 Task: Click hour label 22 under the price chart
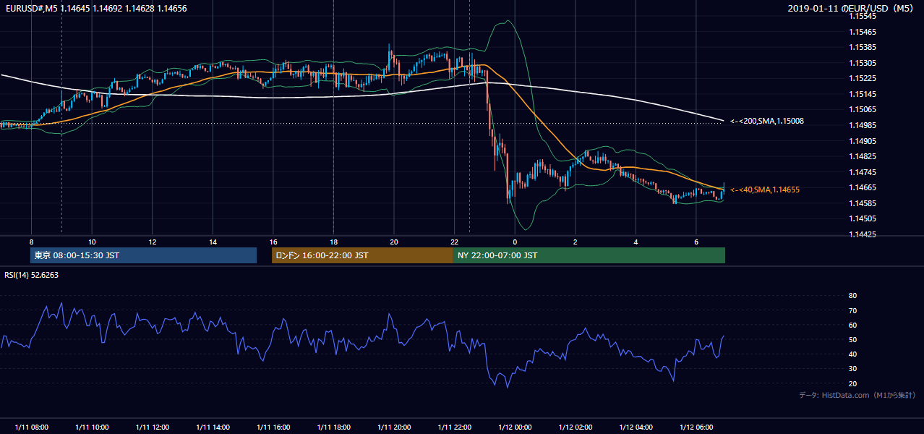click(x=454, y=242)
